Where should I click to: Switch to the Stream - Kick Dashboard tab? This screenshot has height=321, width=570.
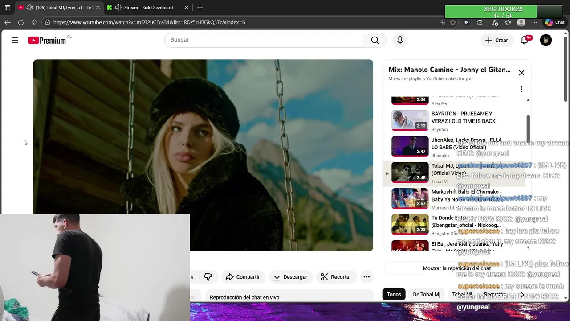point(148,8)
